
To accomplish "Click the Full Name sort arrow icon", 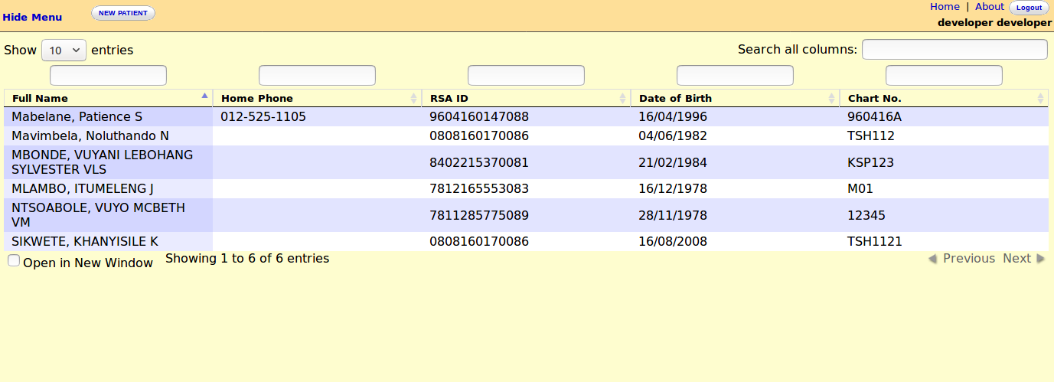I will 204,96.
